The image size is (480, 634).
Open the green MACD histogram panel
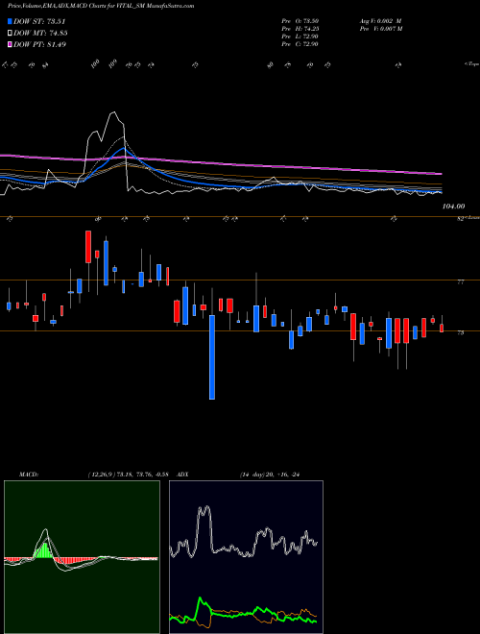[x=82, y=557]
